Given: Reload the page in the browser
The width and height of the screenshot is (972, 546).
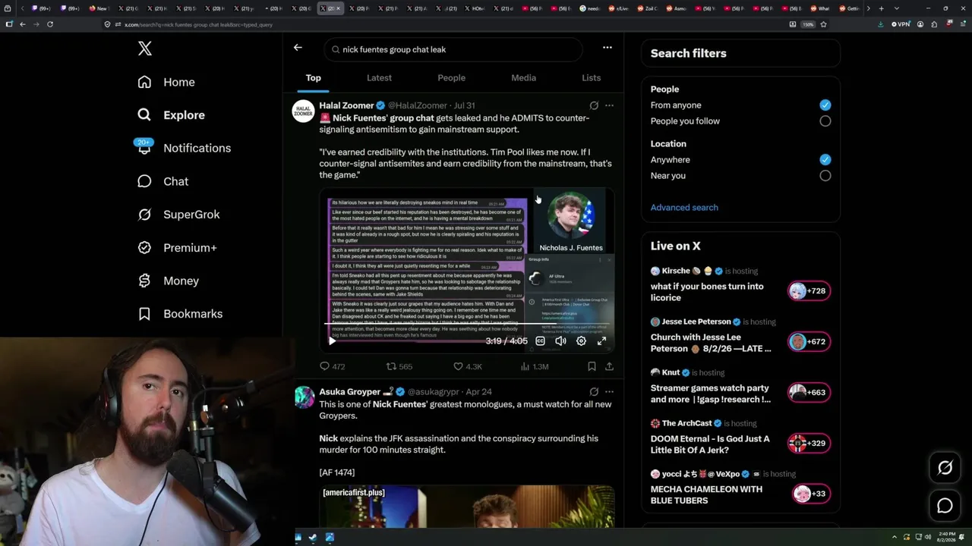Looking at the screenshot, I should (50, 24).
